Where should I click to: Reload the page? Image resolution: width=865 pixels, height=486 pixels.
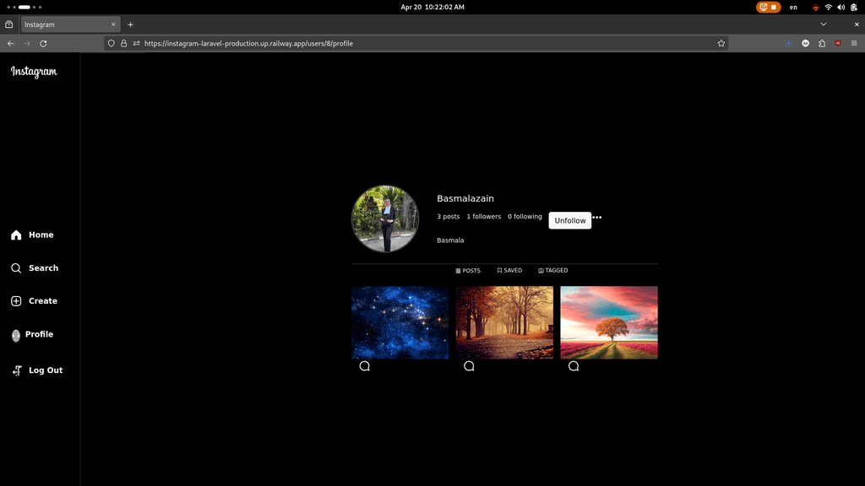(43, 44)
